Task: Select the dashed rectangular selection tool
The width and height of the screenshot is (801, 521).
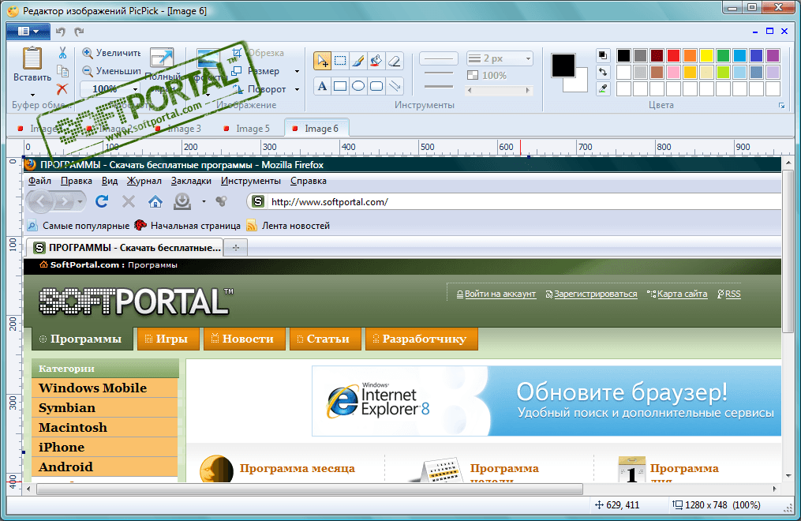Action: [340, 61]
